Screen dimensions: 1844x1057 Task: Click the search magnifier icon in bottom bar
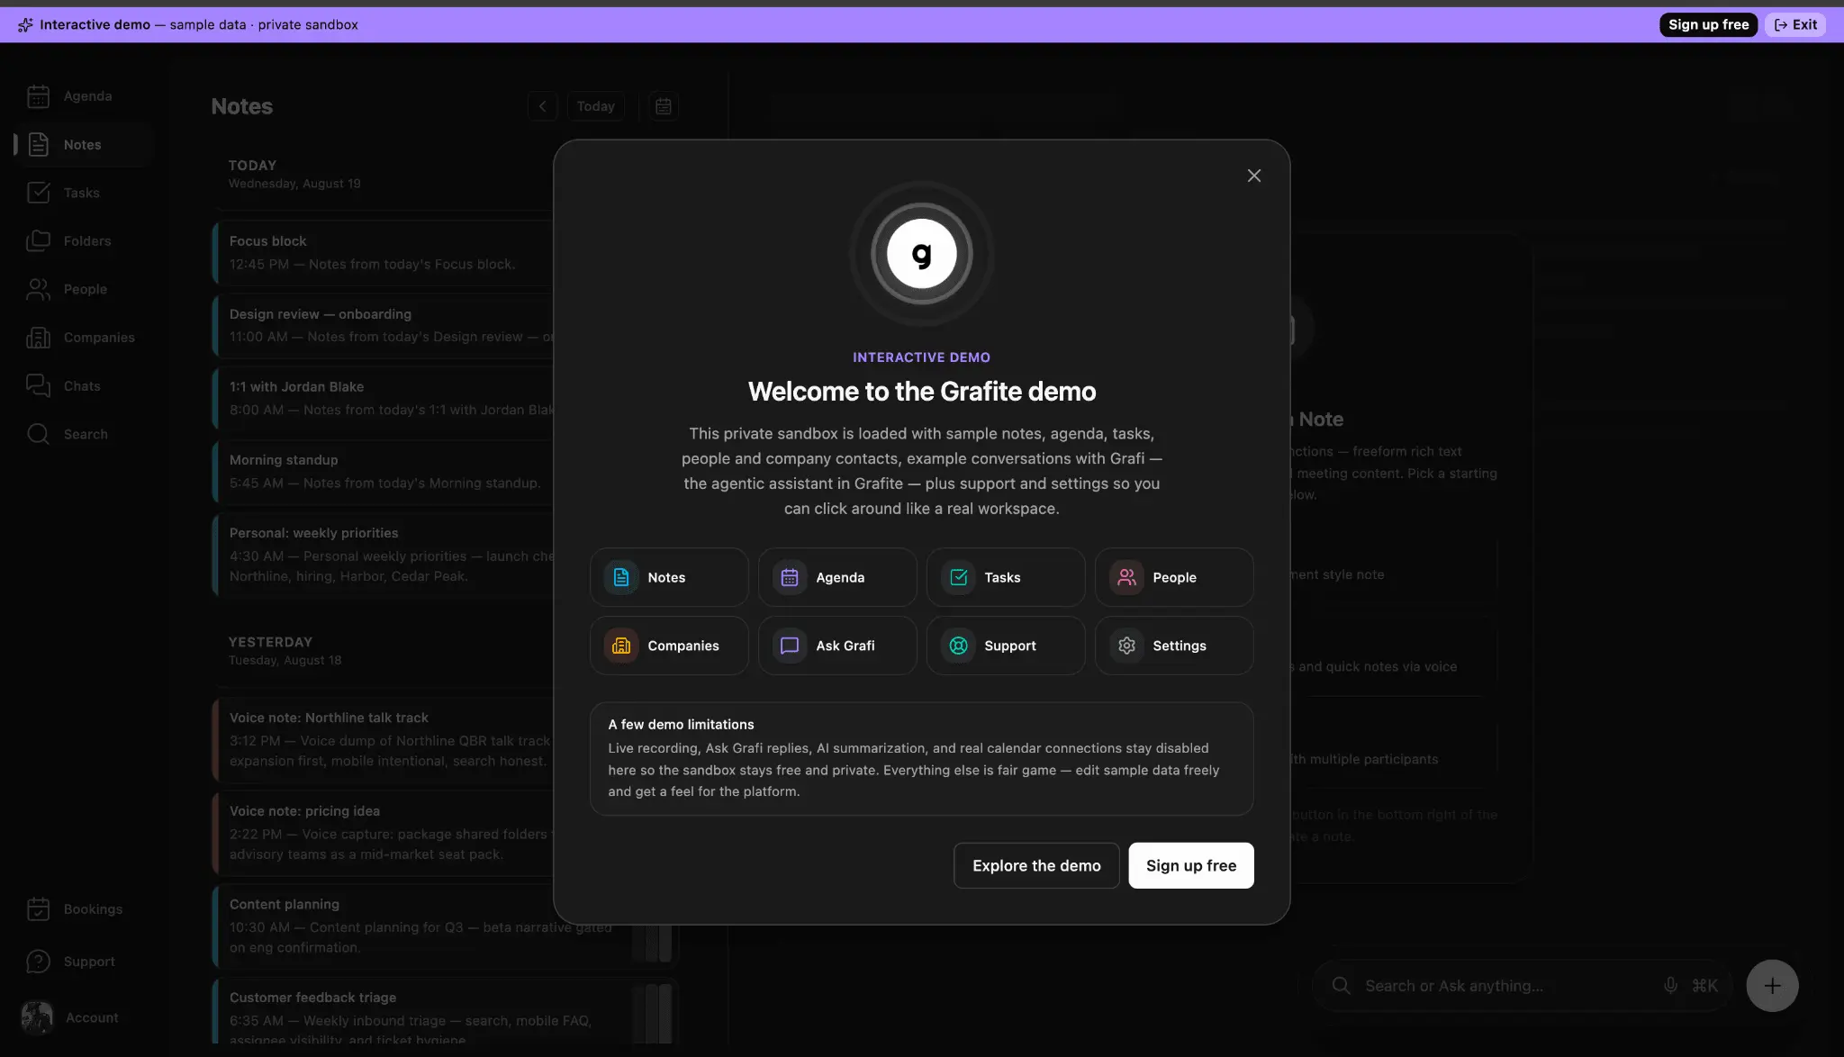tap(1341, 986)
